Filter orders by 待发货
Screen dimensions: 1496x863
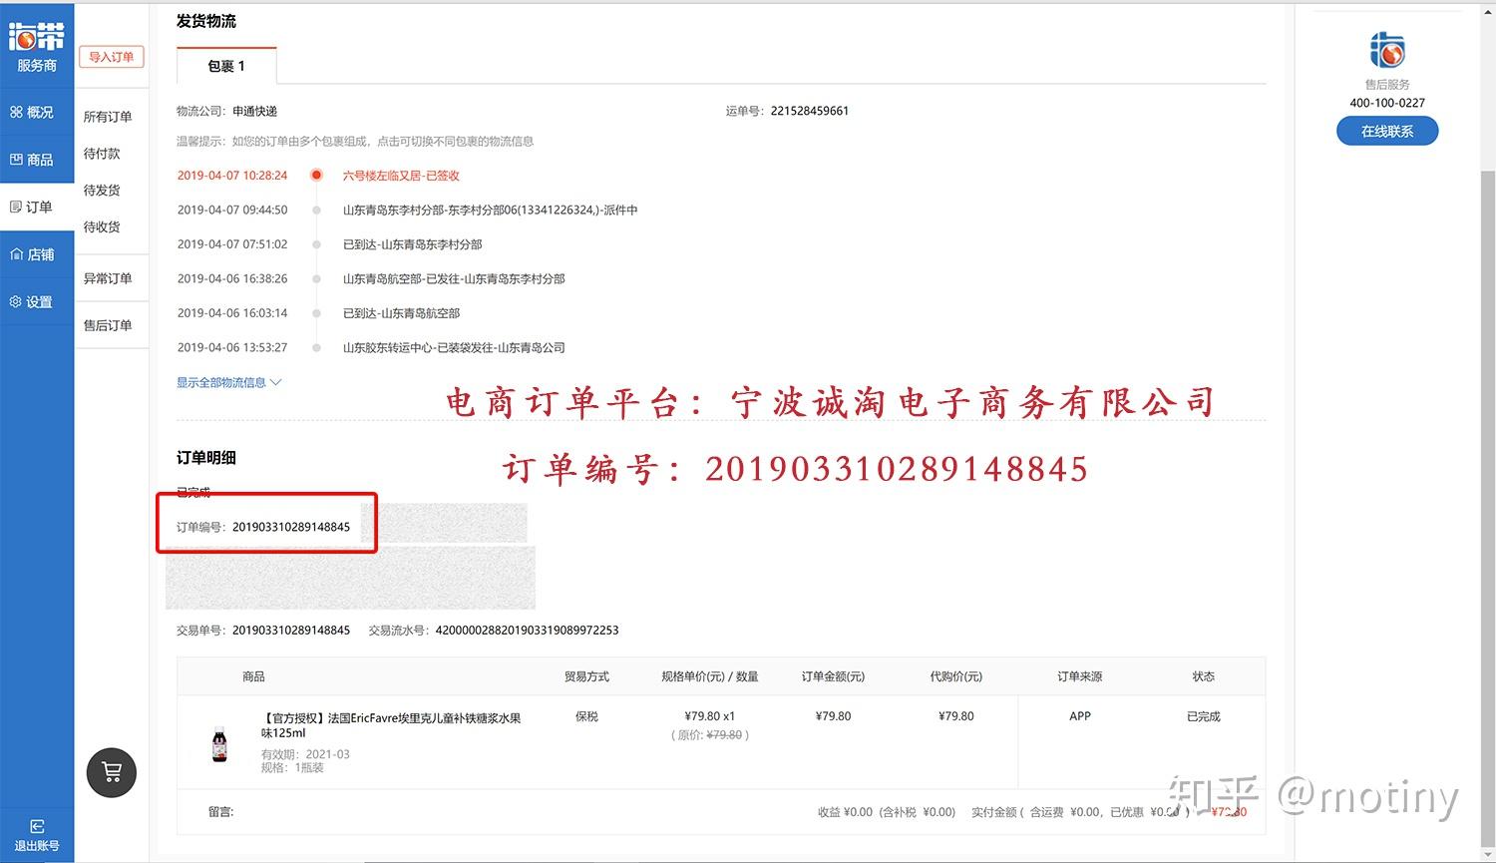102,191
